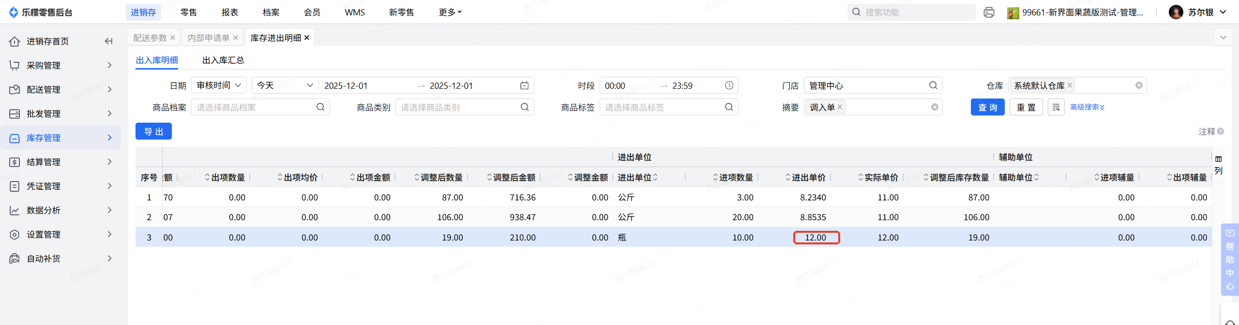Click the printer icon in the top bar
The height and width of the screenshot is (325, 1239).
click(x=989, y=13)
